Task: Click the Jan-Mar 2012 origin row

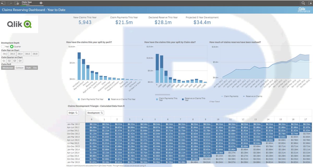Action: pyautogui.click(x=76, y=125)
